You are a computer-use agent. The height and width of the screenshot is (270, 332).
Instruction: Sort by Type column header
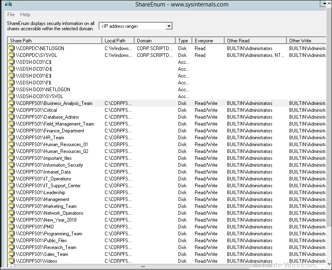[x=184, y=41]
